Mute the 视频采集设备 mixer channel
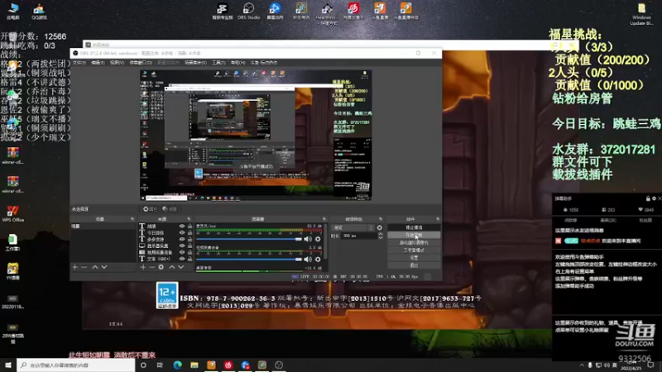662x372 pixels. pos(308,260)
